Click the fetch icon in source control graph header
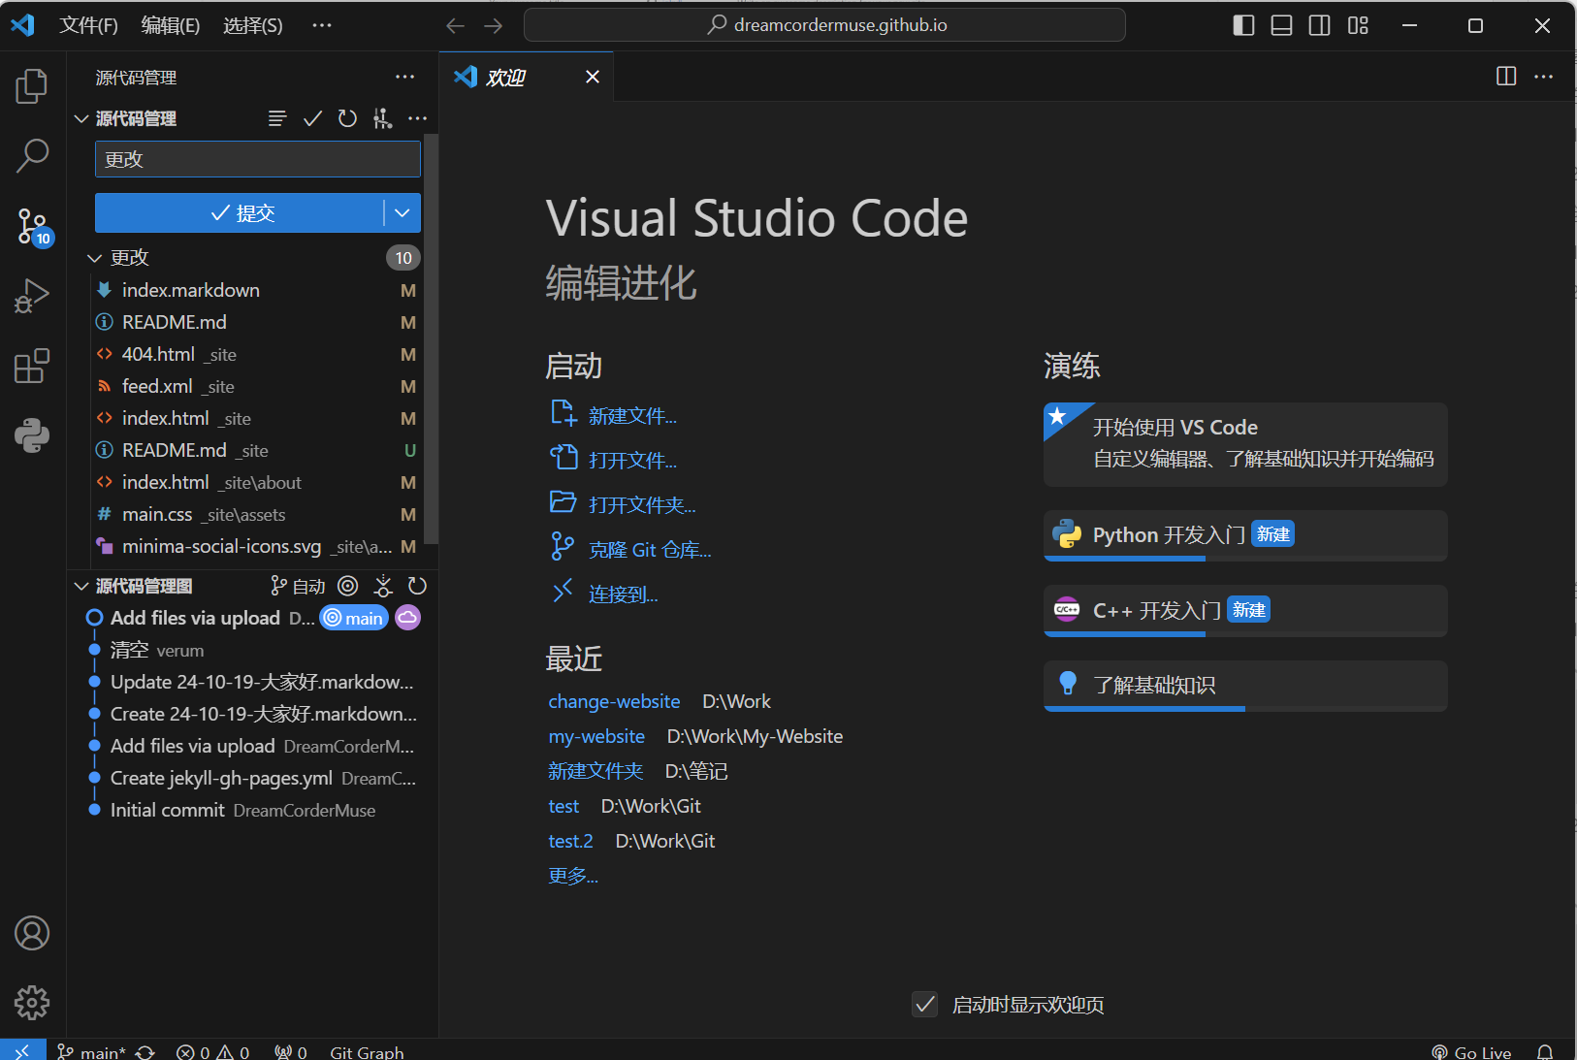1577x1060 pixels. coord(383,586)
